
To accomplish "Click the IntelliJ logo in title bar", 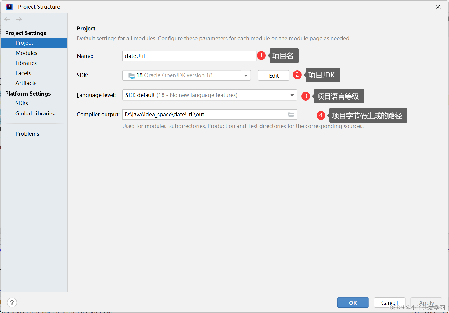I will [9, 7].
